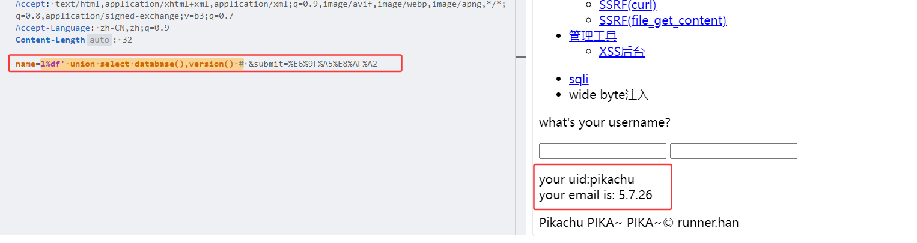Image resolution: width=917 pixels, height=243 pixels.
Task: Click the Pikachu PIKA~ footer text
Action: click(x=639, y=223)
